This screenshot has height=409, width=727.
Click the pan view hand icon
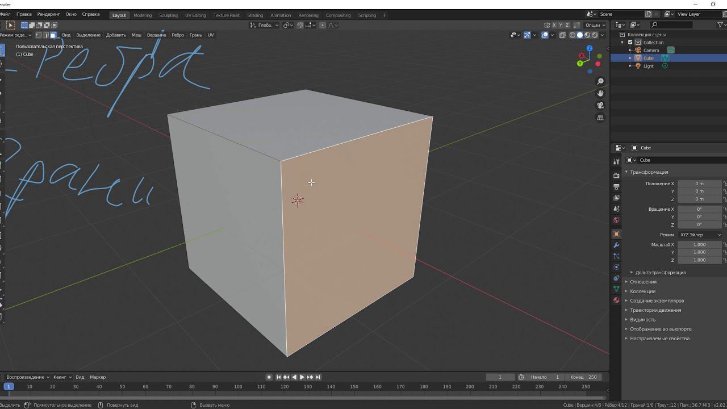(x=600, y=93)
